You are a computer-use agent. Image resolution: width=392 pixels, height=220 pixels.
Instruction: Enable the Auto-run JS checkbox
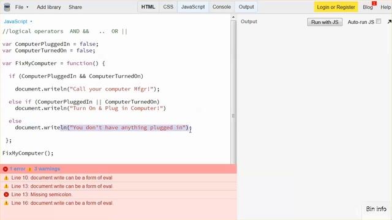379,21
